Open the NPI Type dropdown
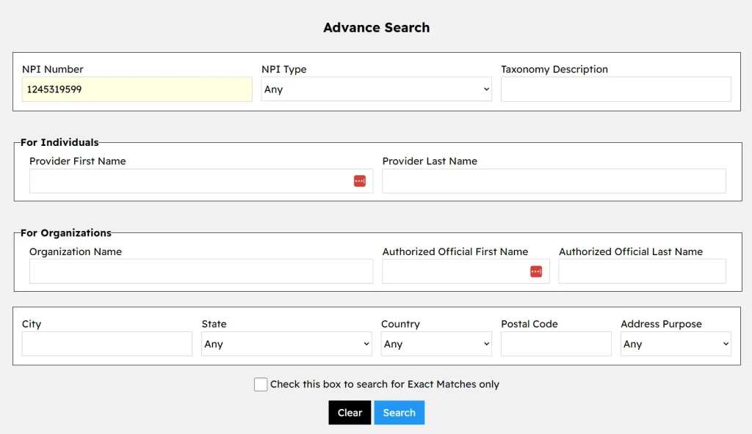The width and height of the screenshot is (752, 434). tap(376, 89)
